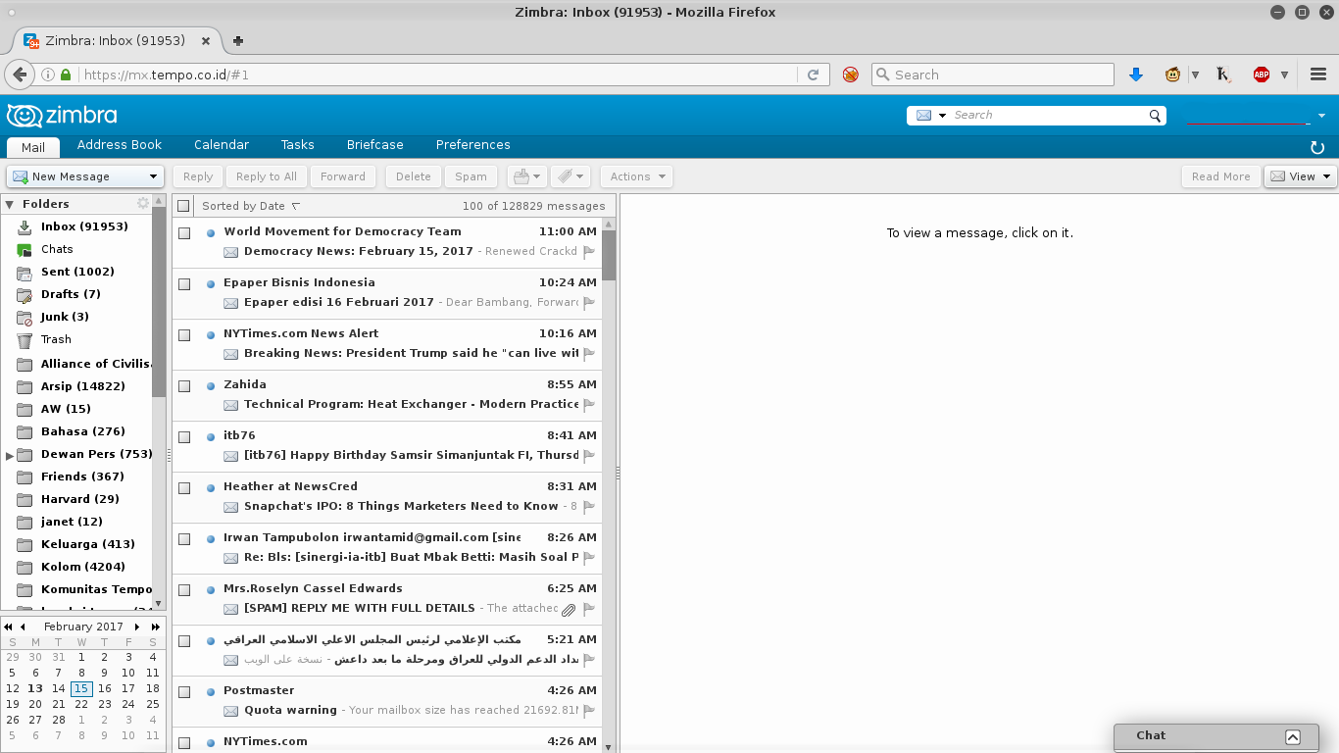
Task: Open the Inbox folder icon
Action: click(25, 226)
